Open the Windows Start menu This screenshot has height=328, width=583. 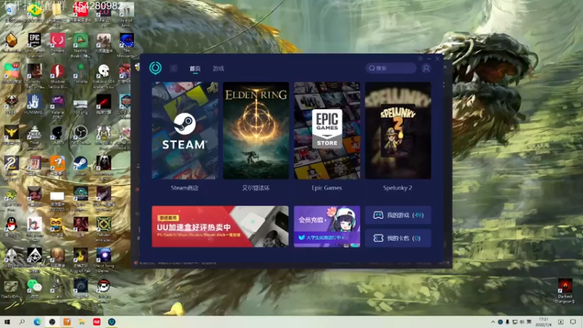tap(7, 322)
